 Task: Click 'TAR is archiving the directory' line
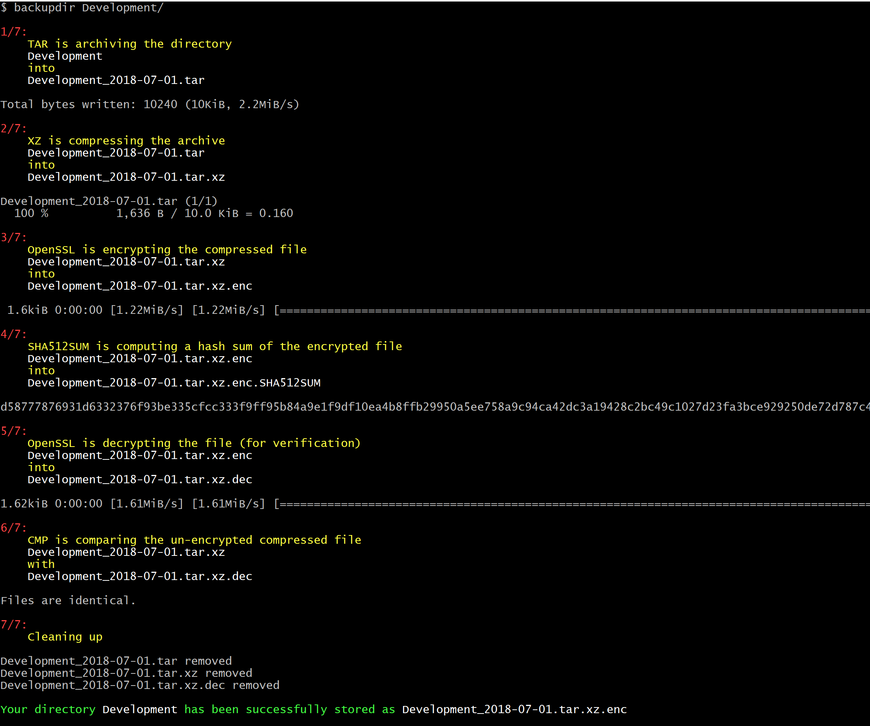click(x=130, y=44)
